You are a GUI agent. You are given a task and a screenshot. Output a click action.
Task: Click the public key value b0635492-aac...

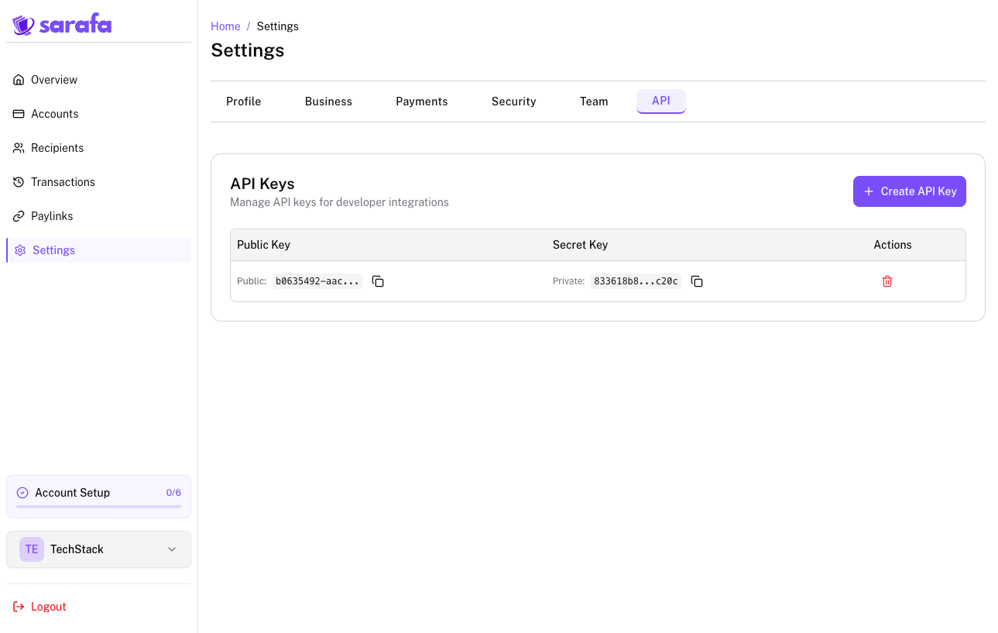[x=317, y=281]
